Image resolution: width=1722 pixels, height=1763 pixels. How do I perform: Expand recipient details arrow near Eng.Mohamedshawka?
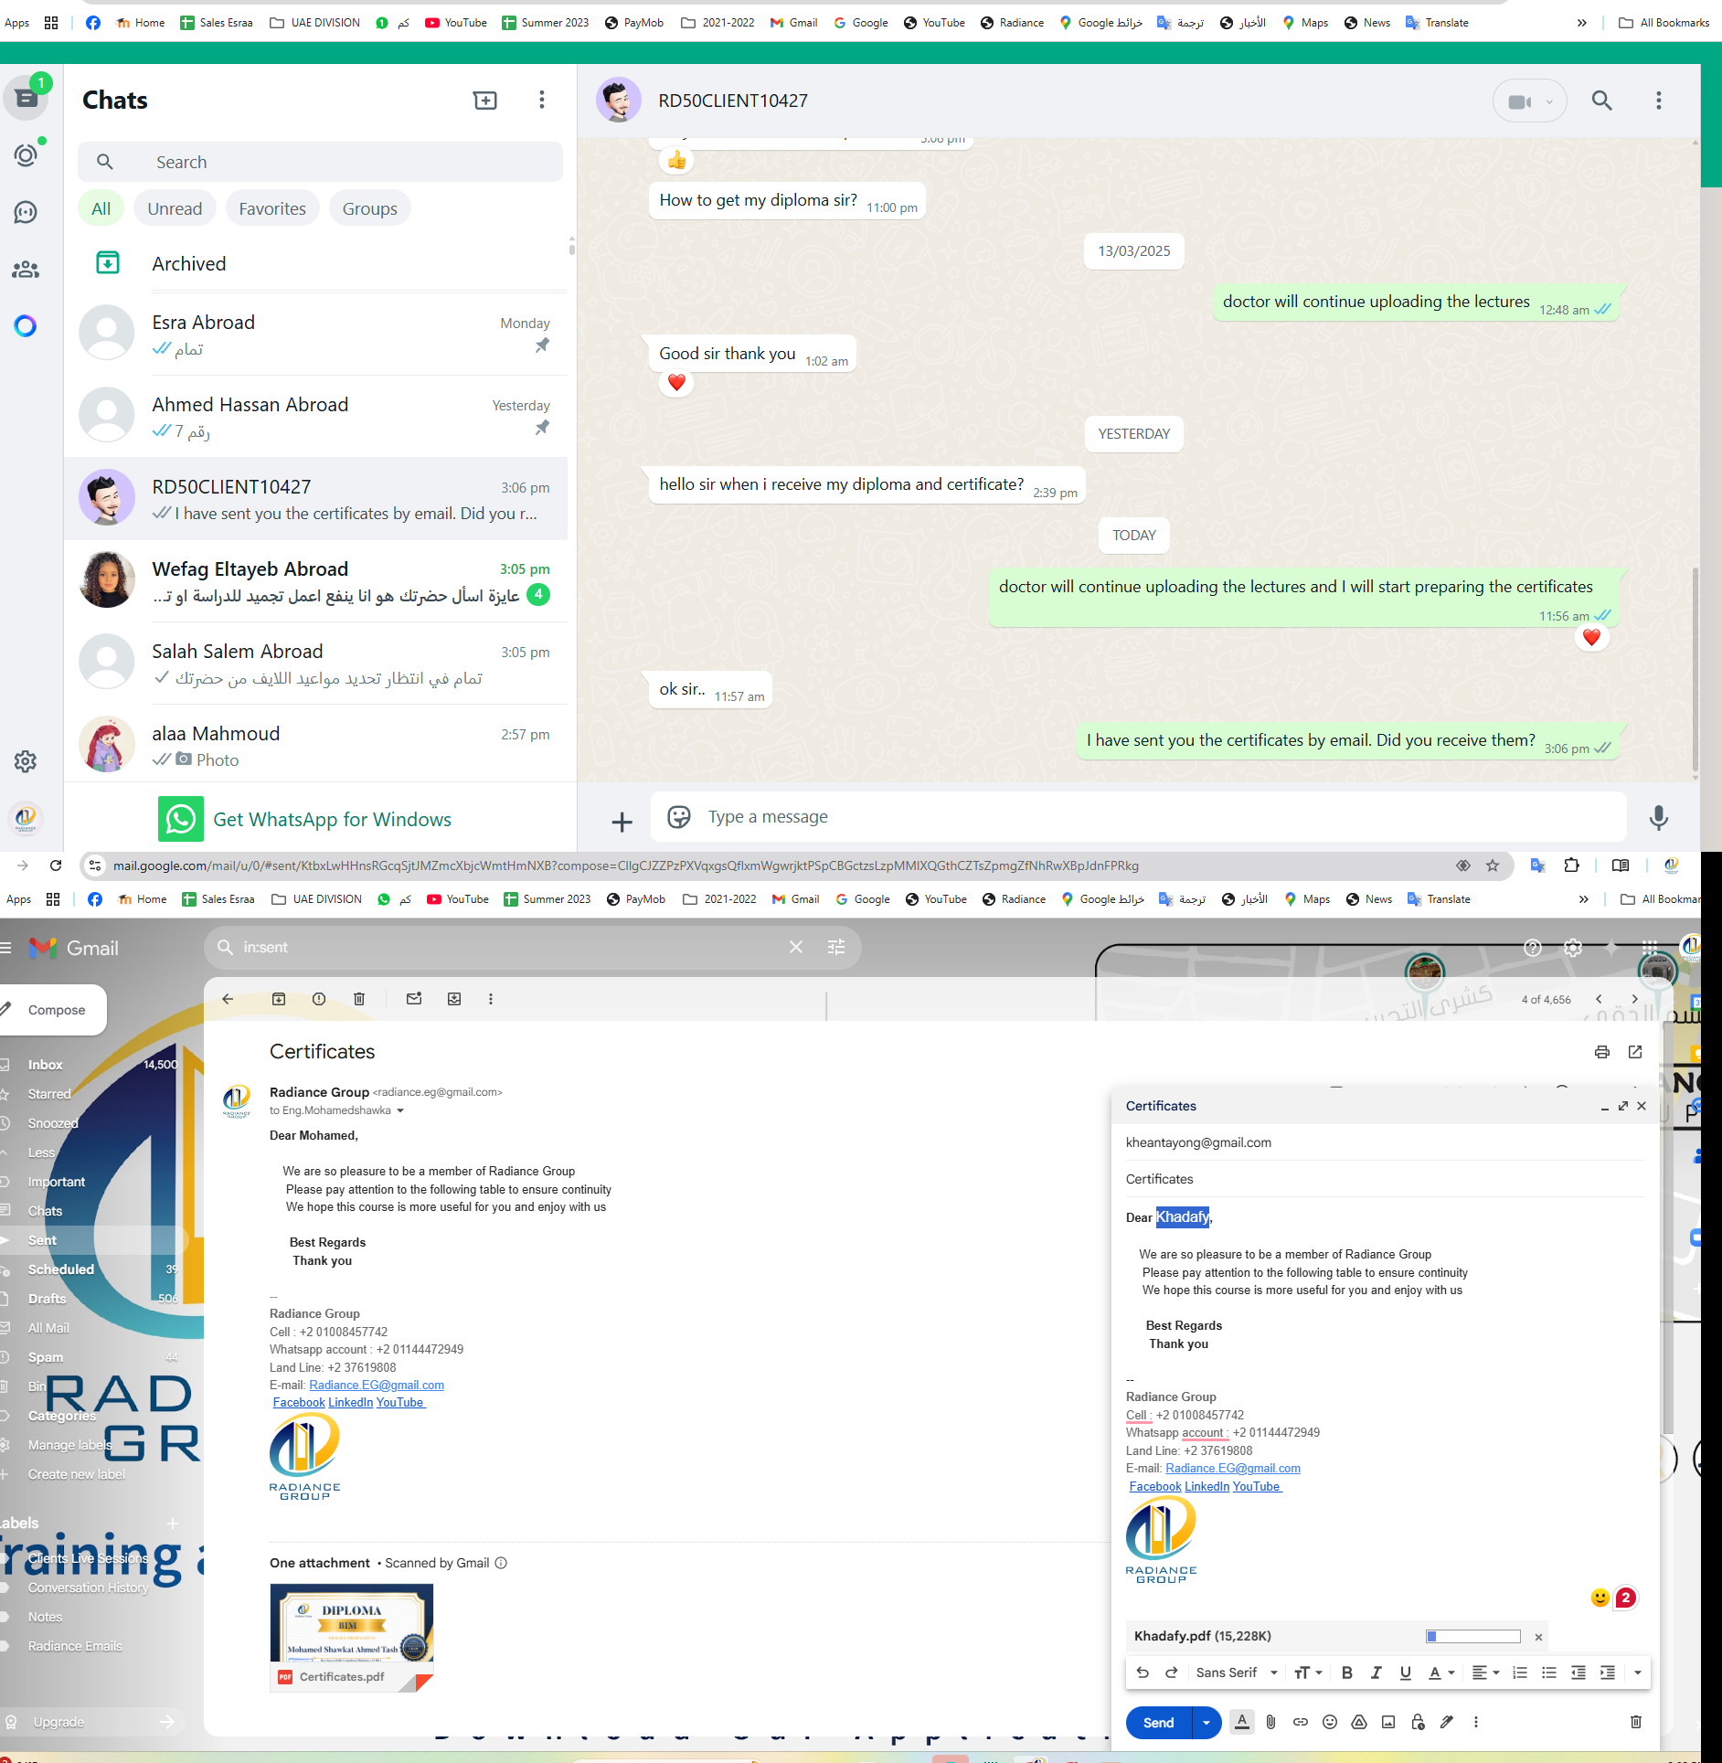coord(400,1110)
